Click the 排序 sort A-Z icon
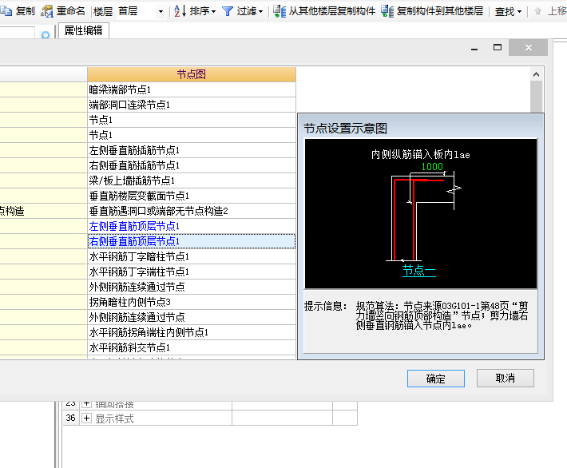The image size is (567, 468). [180, 11]
